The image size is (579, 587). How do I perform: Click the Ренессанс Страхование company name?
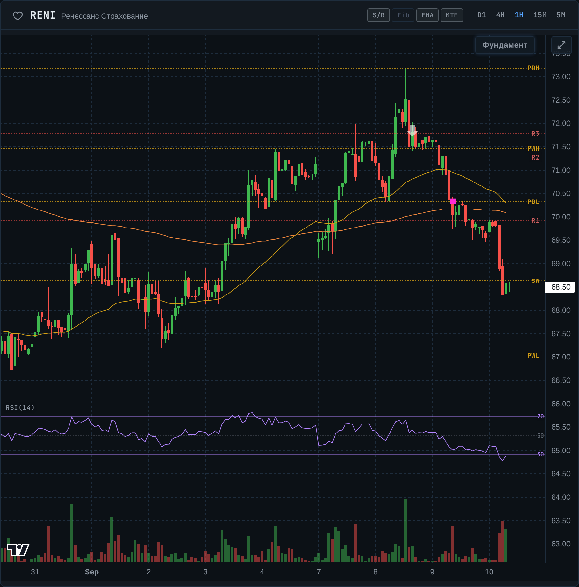coord(105,16)
